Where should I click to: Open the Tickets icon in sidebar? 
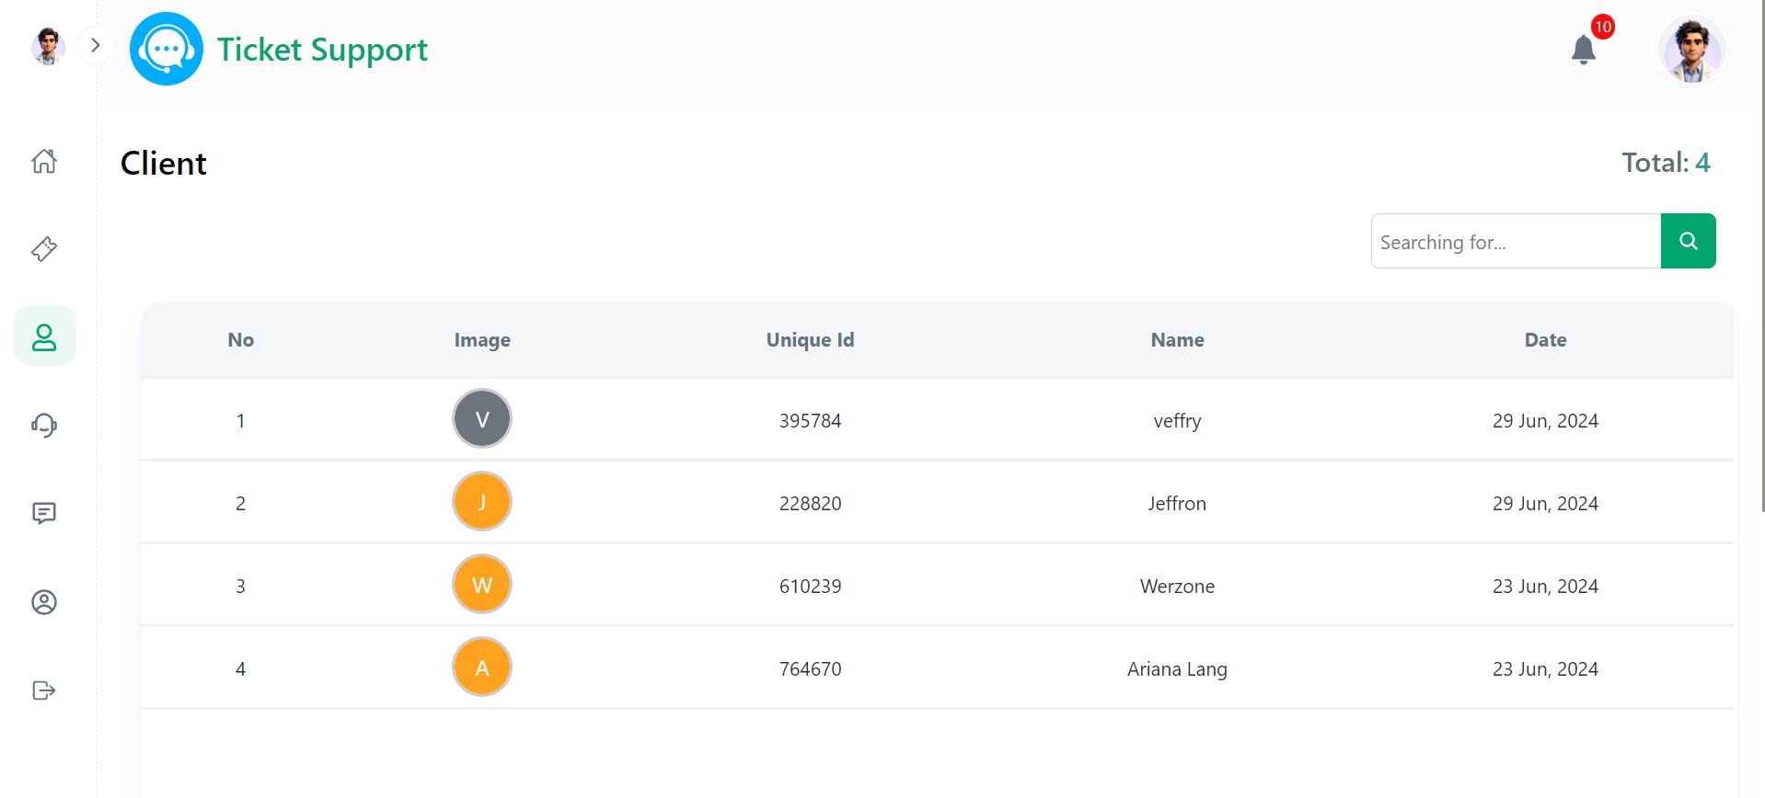tap(44, 249)
